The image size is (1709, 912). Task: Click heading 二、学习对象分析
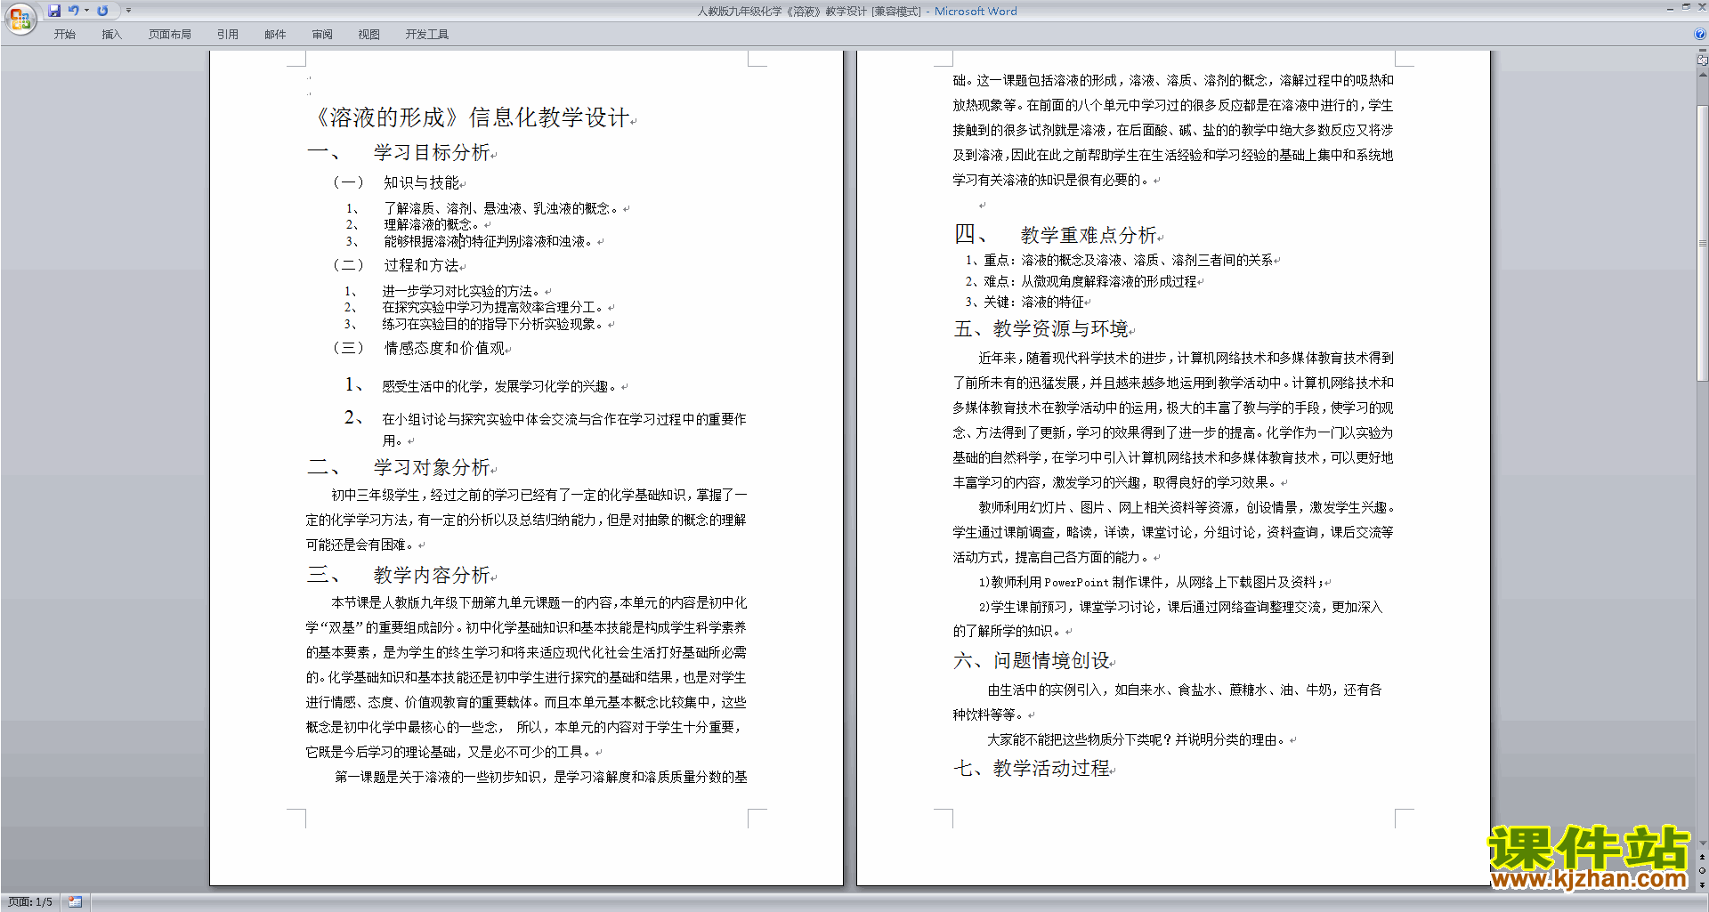pyautogui.click(x=399, y=468)
